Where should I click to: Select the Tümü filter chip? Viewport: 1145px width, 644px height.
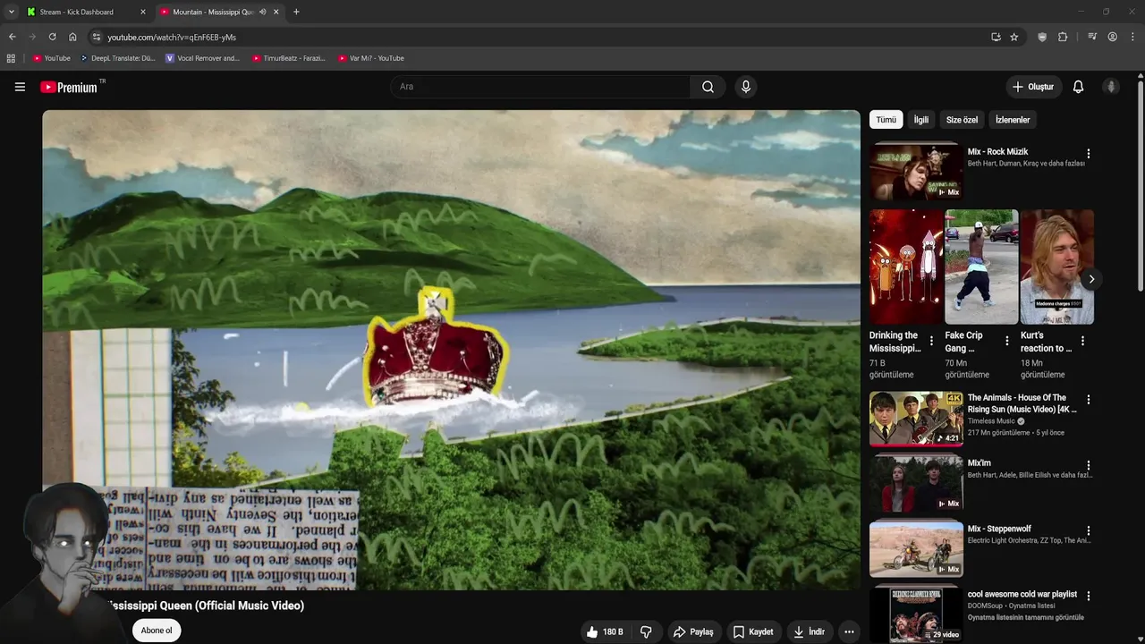(886, 120)
